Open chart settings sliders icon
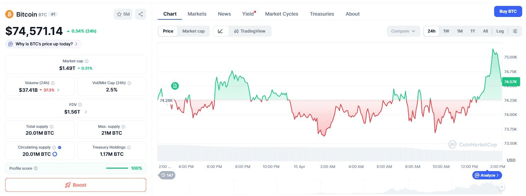This screenshot has height=196, width=526. point(515,31)
